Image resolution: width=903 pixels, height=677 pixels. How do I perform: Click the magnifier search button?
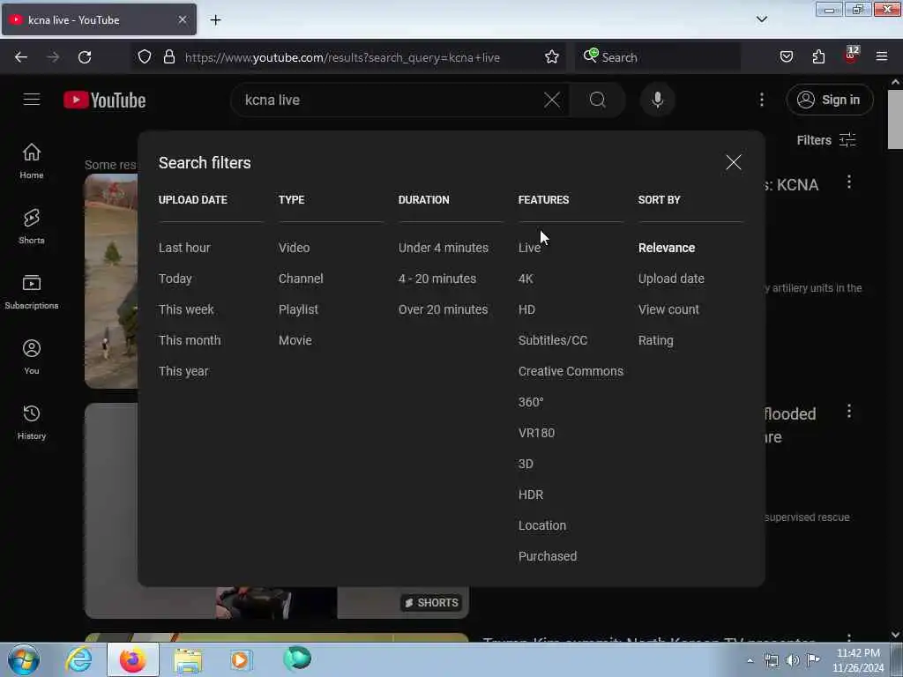[x=597, y=100]
